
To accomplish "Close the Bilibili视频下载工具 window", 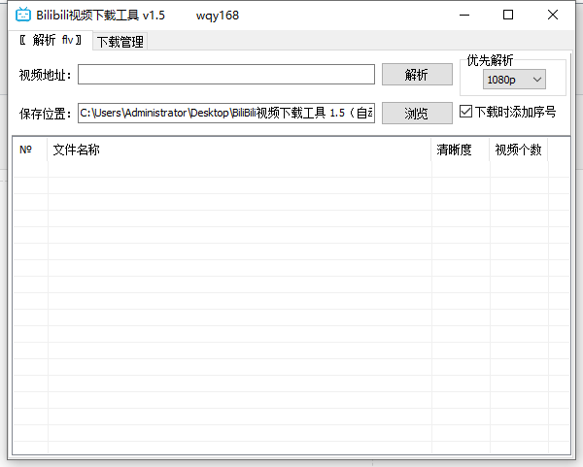I will [x=553, y=16].
